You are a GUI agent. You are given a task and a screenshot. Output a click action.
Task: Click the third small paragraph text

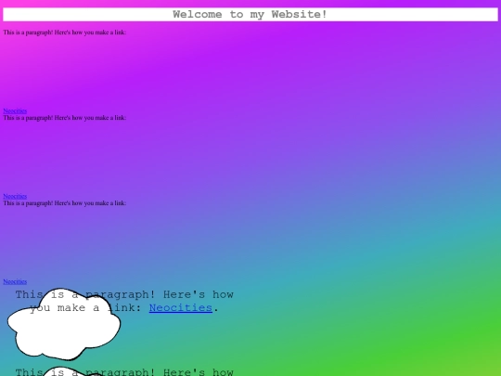click(65, 203)
